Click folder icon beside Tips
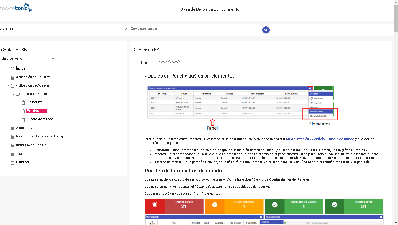The image size is (398, 225). pyautogui.click(x=12, y=154)
